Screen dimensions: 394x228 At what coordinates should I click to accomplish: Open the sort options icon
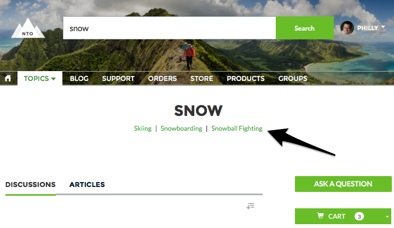251,206
